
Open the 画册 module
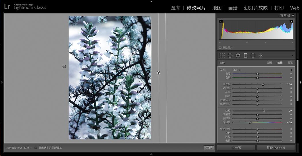click(233, 8)
